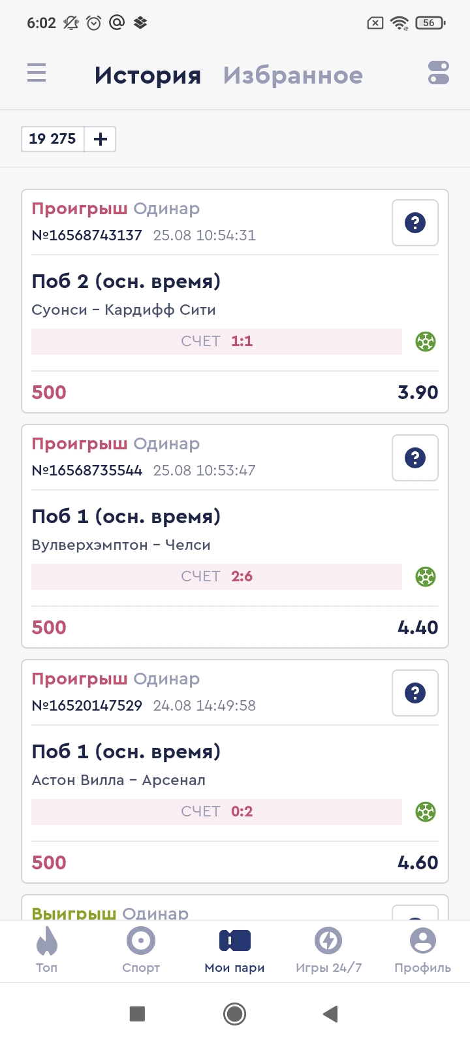Open help for bet №16568743137
This screenshot has width=470, height=1045.
(x=415, y=223)
